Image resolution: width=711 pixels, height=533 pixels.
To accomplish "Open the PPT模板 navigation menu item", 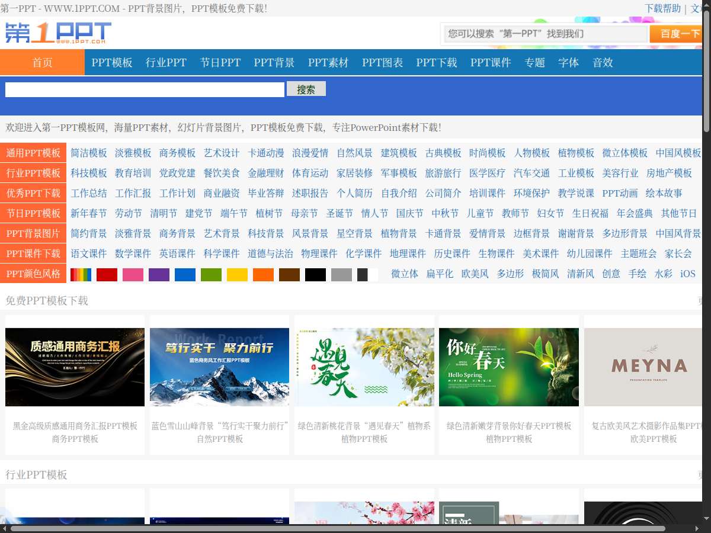I will coord(111,62).
